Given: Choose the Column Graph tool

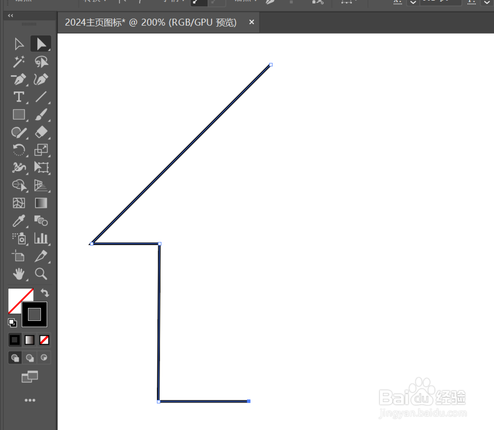Looking at the screenshot, I should coord(41,238).
